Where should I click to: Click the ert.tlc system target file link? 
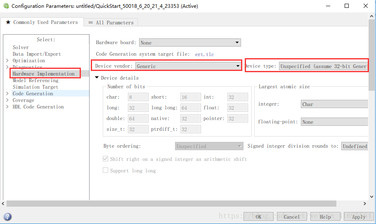(x=204, y=54)
